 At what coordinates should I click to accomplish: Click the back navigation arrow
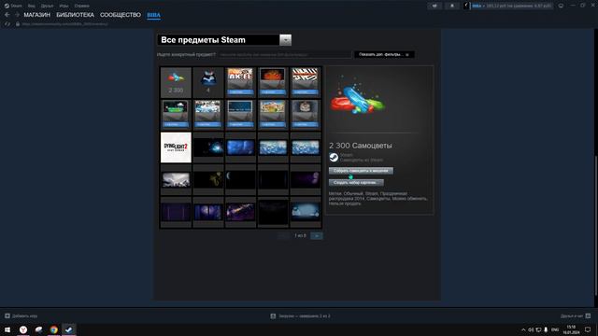pos(7,15)
